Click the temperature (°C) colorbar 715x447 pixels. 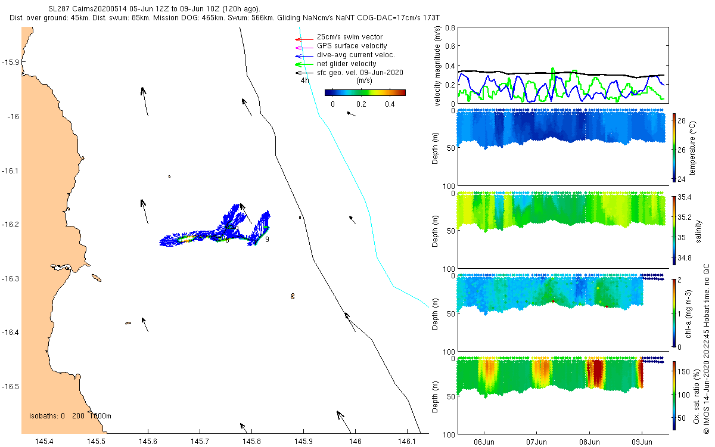coord(674,147)
